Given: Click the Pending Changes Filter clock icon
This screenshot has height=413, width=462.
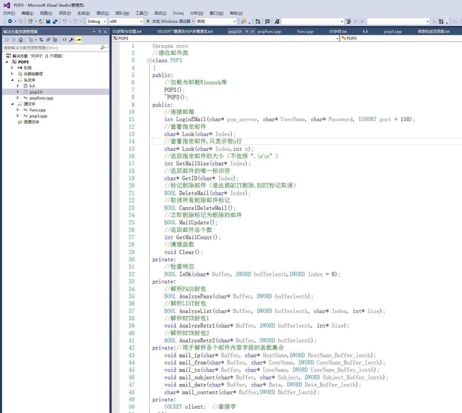Looking at the screenshot, I should coord(31,40).
